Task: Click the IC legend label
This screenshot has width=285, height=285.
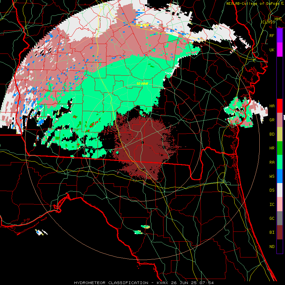Action: click(272, 205)
